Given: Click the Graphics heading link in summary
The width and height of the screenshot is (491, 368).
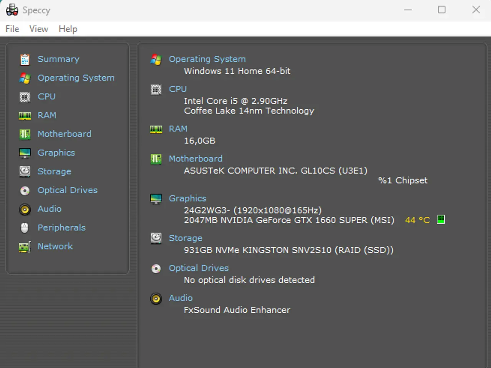Looking at the screenshot, I should 188,199.
